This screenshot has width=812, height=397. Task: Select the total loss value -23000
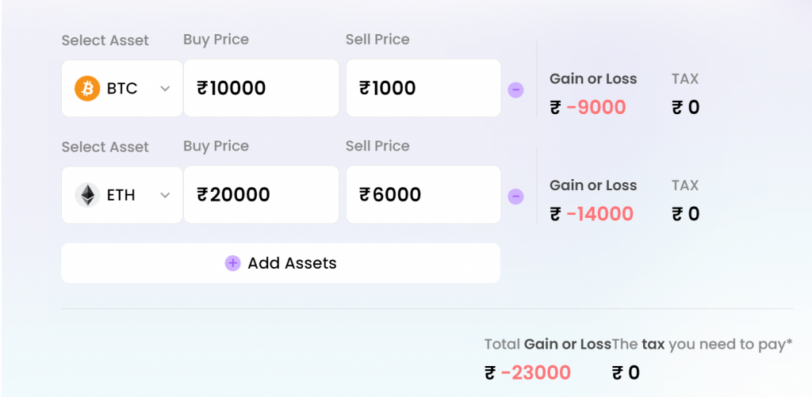coord(536,372)
